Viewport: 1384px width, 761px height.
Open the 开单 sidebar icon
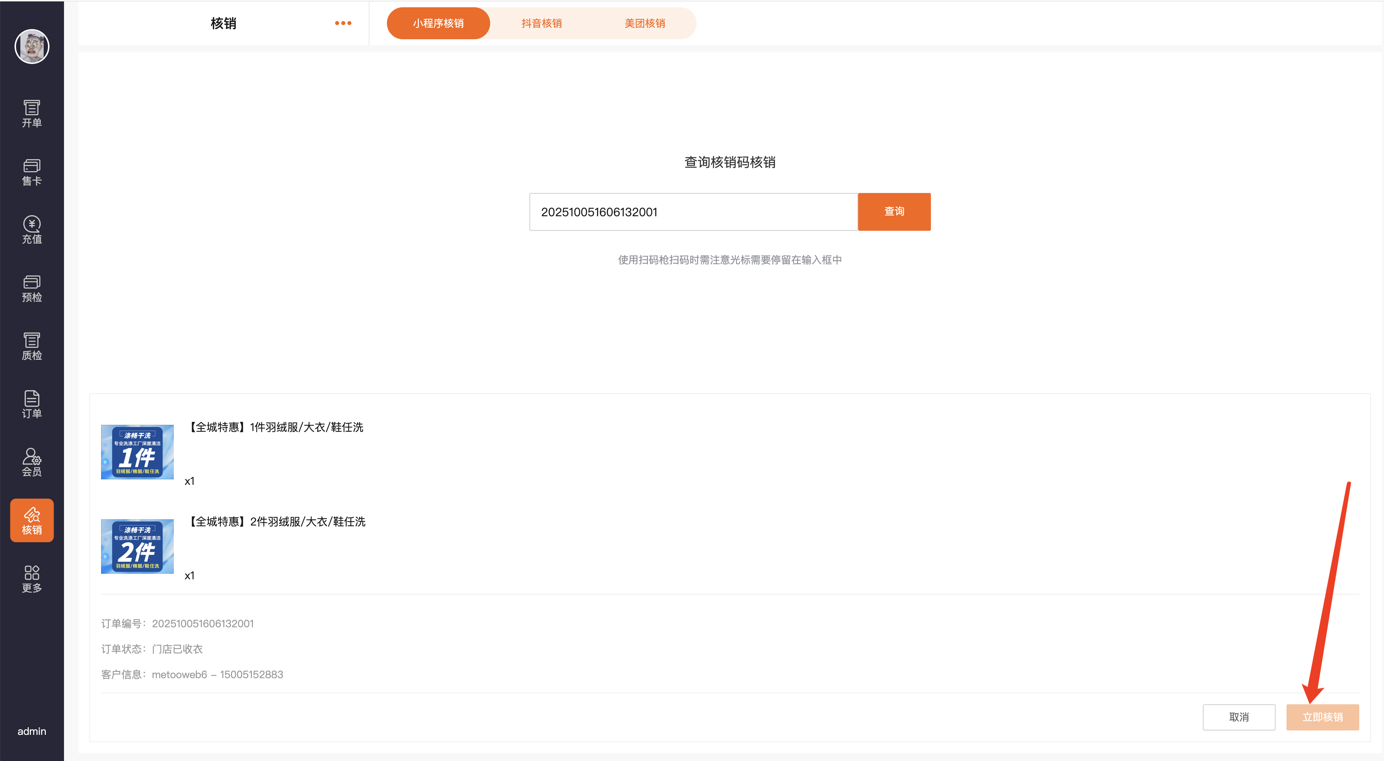[32, 113]
